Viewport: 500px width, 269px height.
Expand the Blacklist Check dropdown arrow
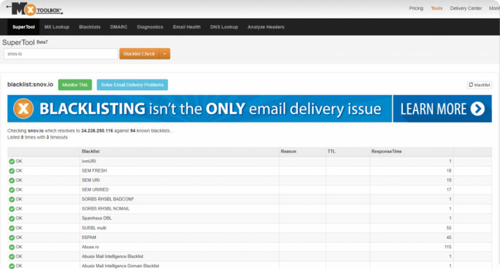pos(165,54)
